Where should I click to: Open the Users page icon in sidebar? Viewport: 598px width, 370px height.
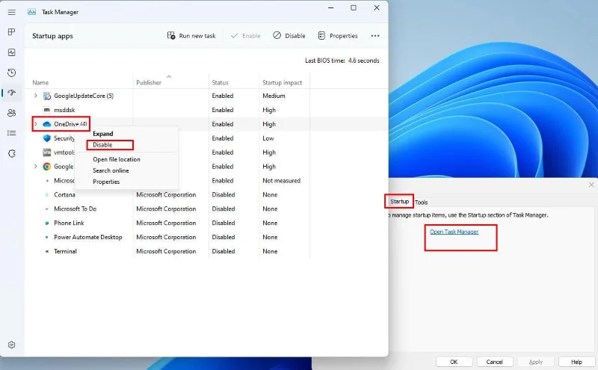coord(12,113)
